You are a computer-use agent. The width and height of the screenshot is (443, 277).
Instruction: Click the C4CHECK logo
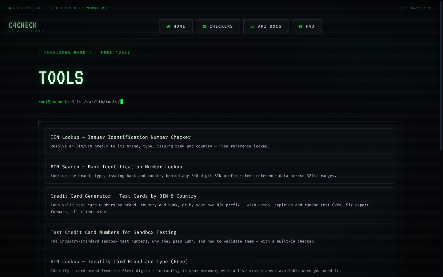point(23,25)
